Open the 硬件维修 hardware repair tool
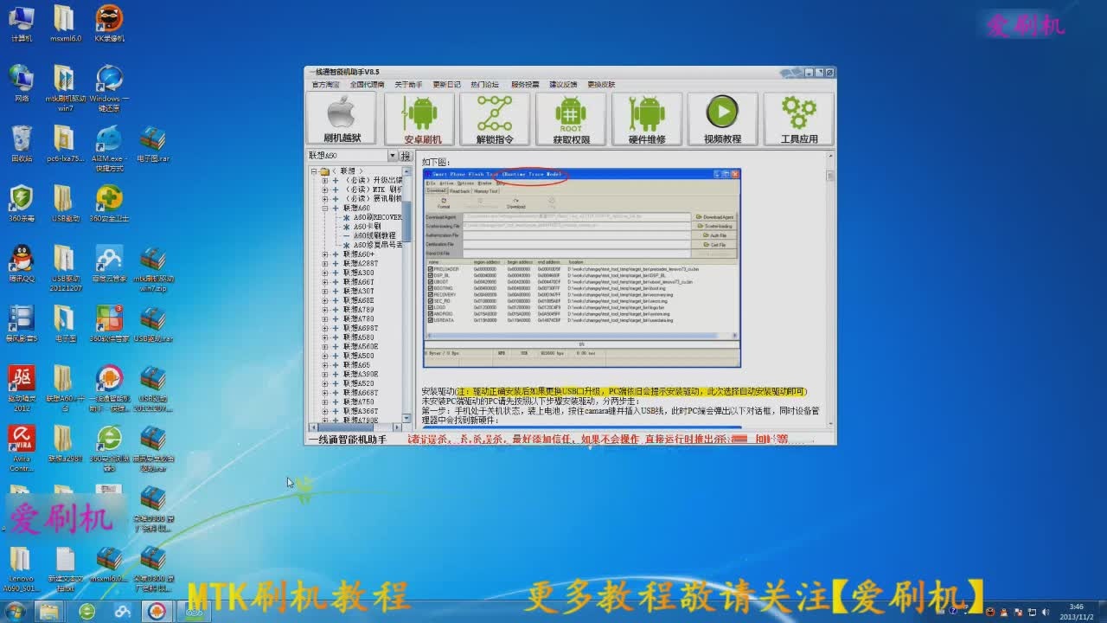 pos(647,119)
